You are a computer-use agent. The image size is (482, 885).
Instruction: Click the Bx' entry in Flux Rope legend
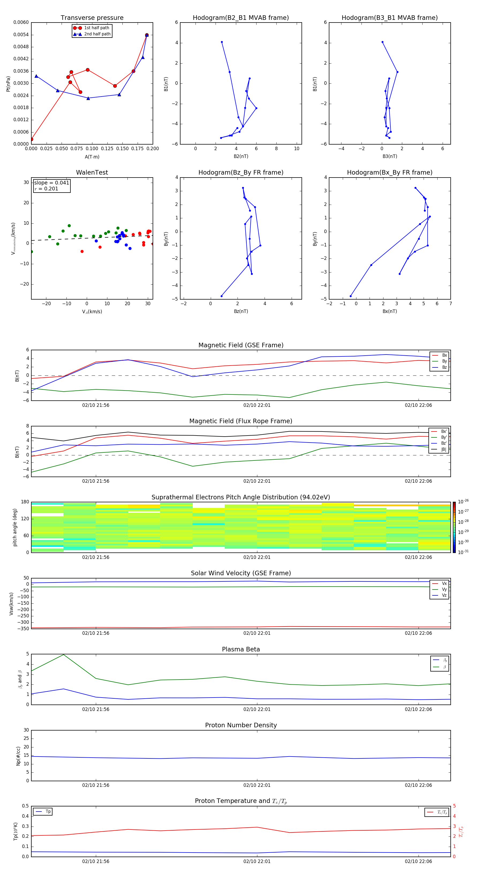439,432
